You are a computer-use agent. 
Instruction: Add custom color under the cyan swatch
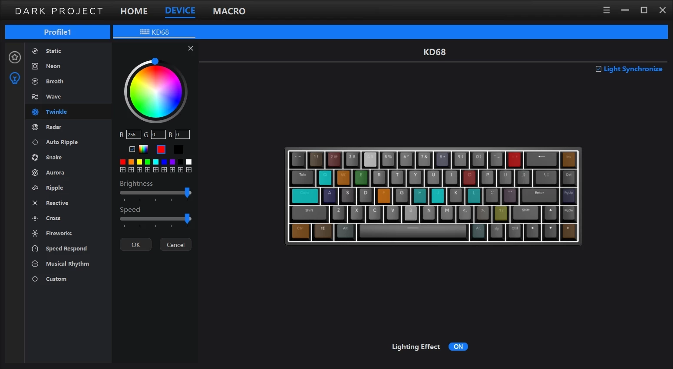[156, 170]
